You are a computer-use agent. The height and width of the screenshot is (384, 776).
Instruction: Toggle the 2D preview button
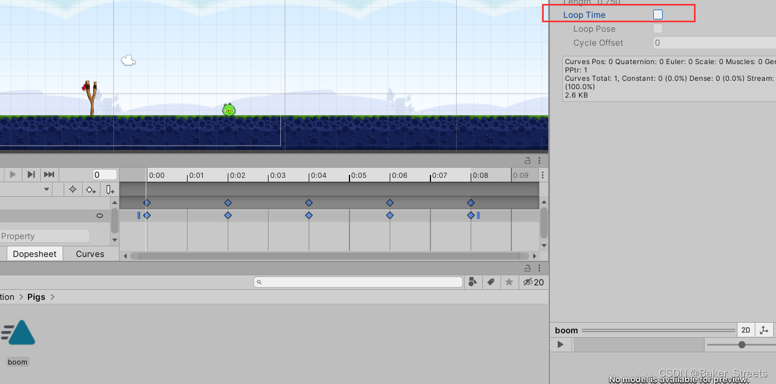(745, 330)
